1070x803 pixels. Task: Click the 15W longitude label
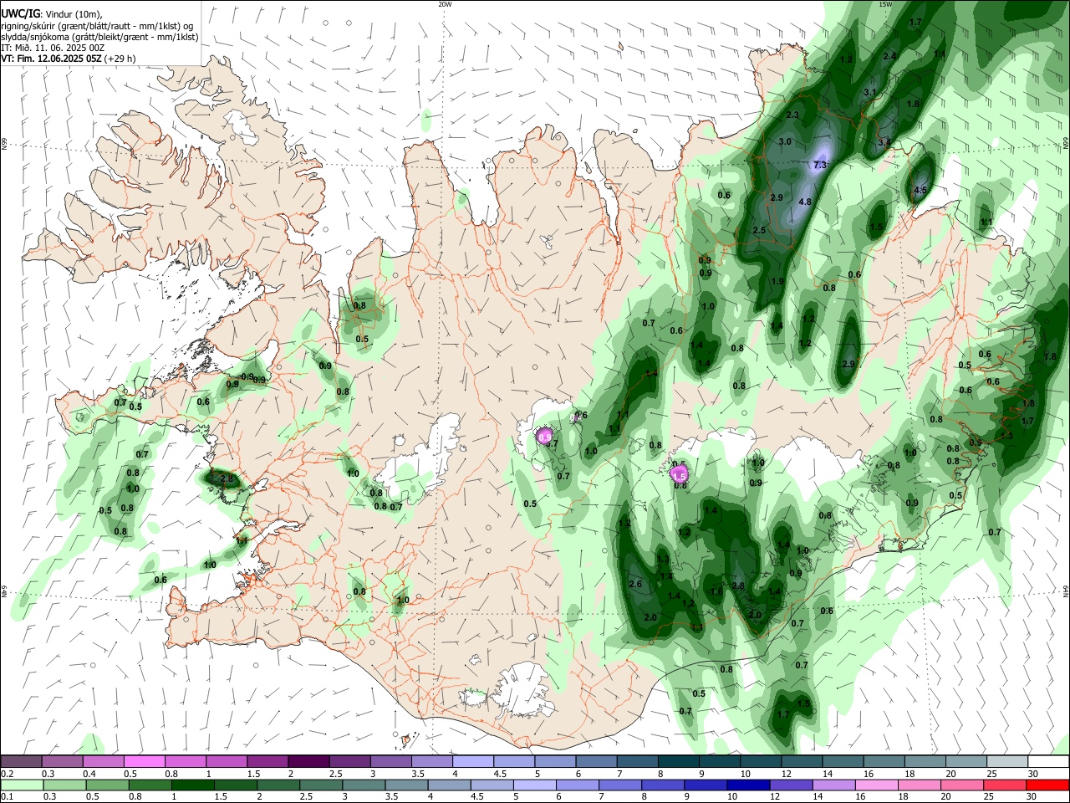(x=886, y=4)
